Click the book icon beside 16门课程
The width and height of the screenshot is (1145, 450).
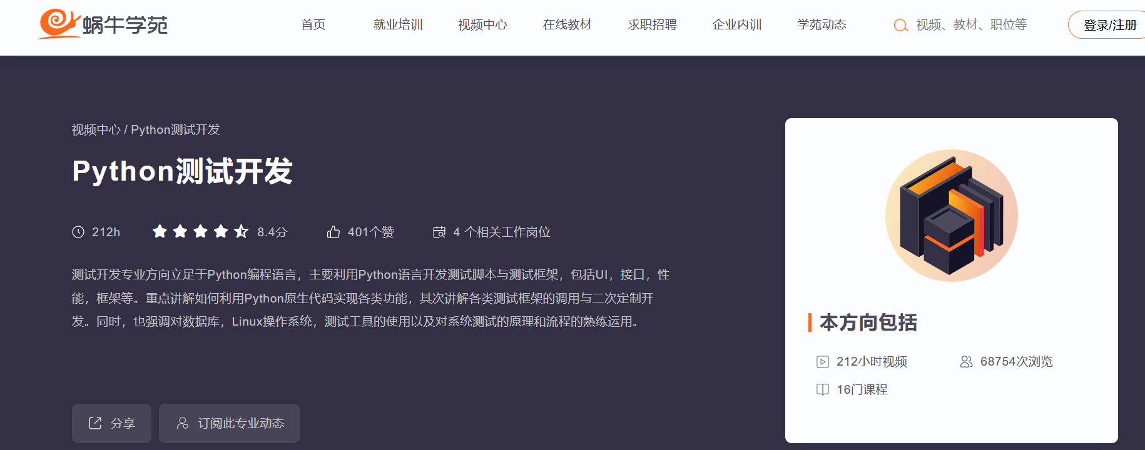click(823, 390)
